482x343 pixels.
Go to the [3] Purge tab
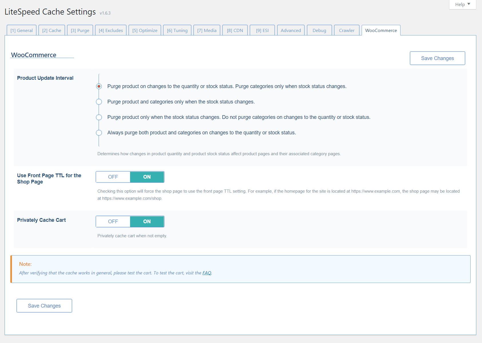[80, 30]
